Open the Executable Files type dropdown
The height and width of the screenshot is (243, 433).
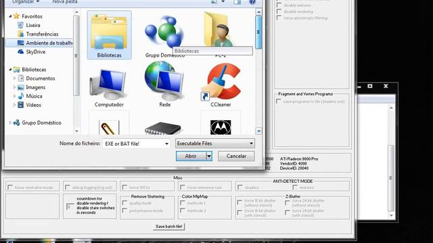[x=215, y=143]
